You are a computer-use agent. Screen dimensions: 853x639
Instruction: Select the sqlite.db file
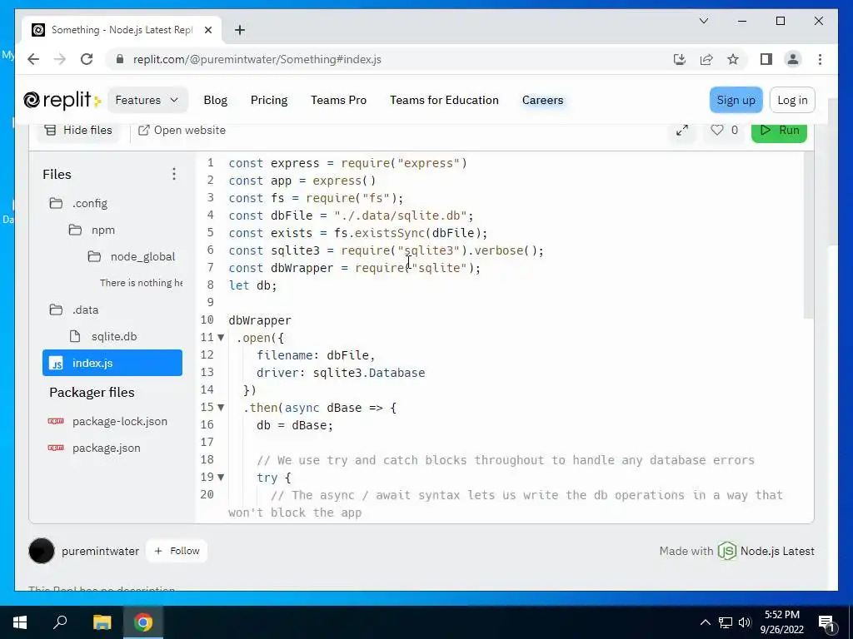point(103,336)
